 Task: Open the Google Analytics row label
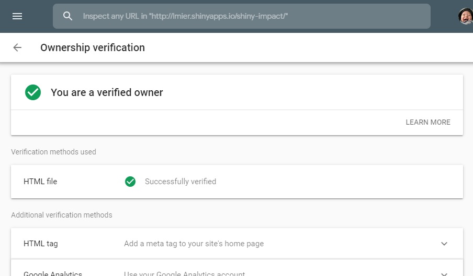point(53,273)
